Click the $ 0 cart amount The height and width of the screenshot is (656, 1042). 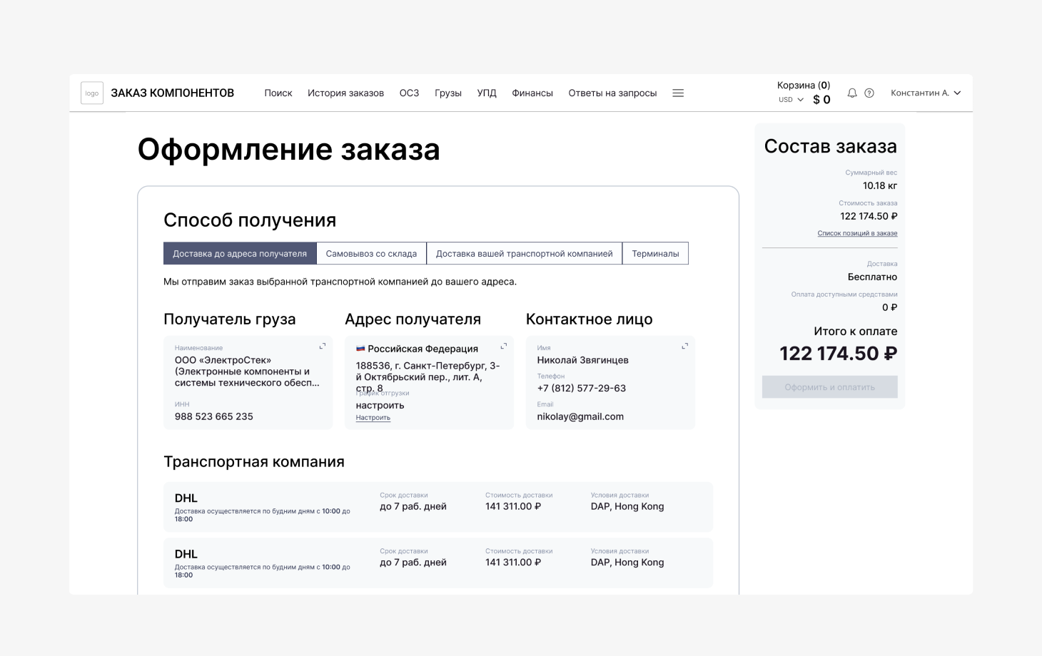(x=821, y=100)
